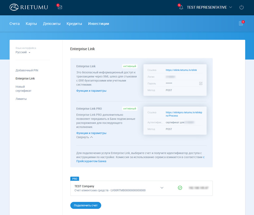Screen dimensions: 254x215
Task: Switch to Лимиты in the sidebar
Action: click(x=21, y=99)
